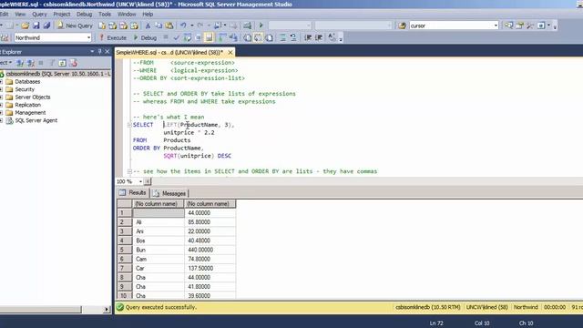Display the Estimated Execution Plan
583x328 pixels.
(x=188, y=37)
